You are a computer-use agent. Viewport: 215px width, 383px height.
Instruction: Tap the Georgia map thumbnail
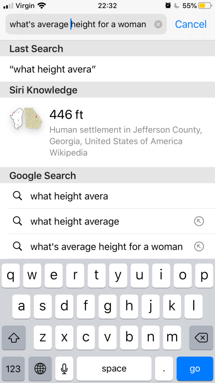[x=26, y=119]
